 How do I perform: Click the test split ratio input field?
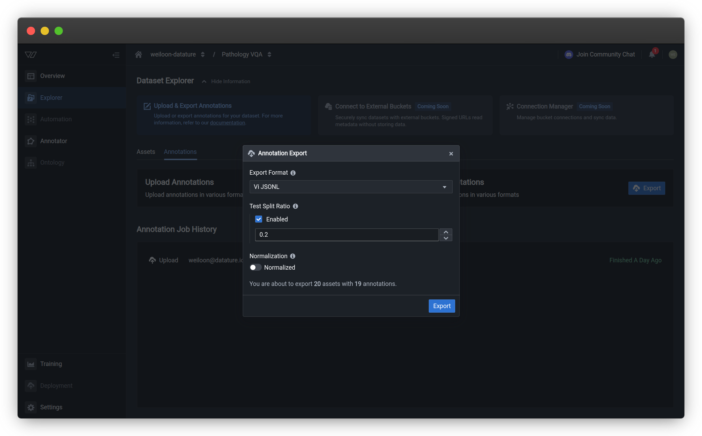(x=346, y=235)
